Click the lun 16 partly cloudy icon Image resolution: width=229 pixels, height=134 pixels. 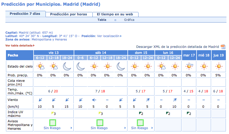point(161,66)
